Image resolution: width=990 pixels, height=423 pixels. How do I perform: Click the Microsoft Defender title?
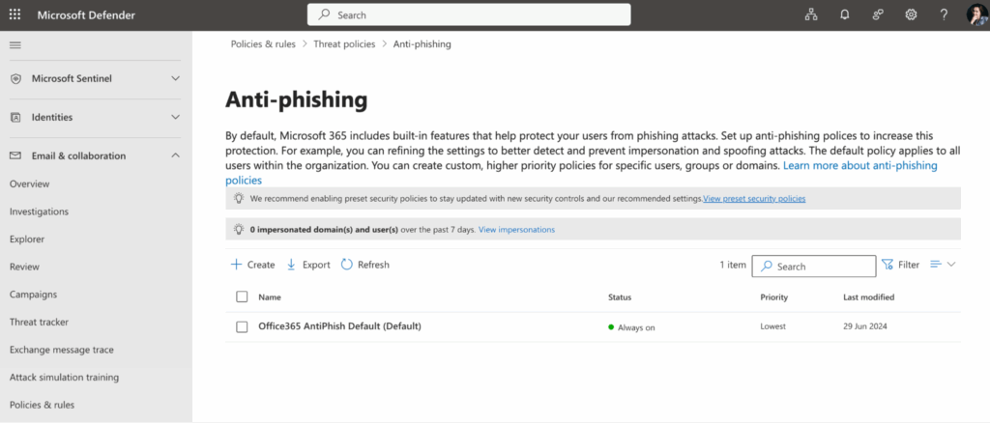[86, 15]
